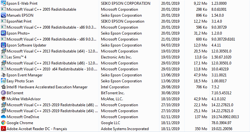
Task: Click the Microsoft OneDrive cloud icon
Action: [3, 117]
